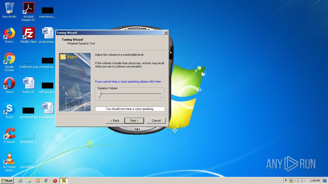This screenshot has width=328, height=184.
Task: Launch Firefox from the desktop
Action: tap(9, 35)
